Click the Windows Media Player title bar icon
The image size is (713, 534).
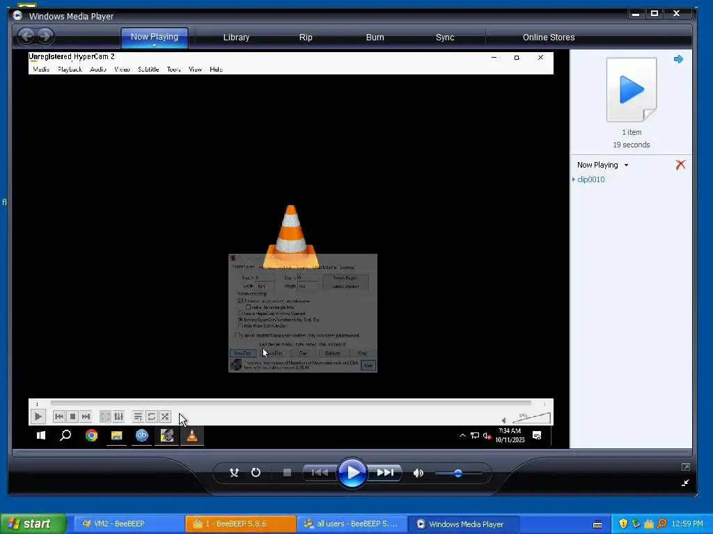point(17,16)
